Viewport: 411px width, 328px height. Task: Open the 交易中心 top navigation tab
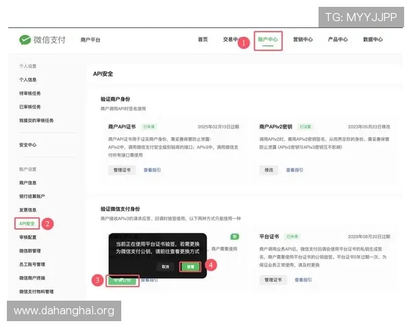pos(231,40)
